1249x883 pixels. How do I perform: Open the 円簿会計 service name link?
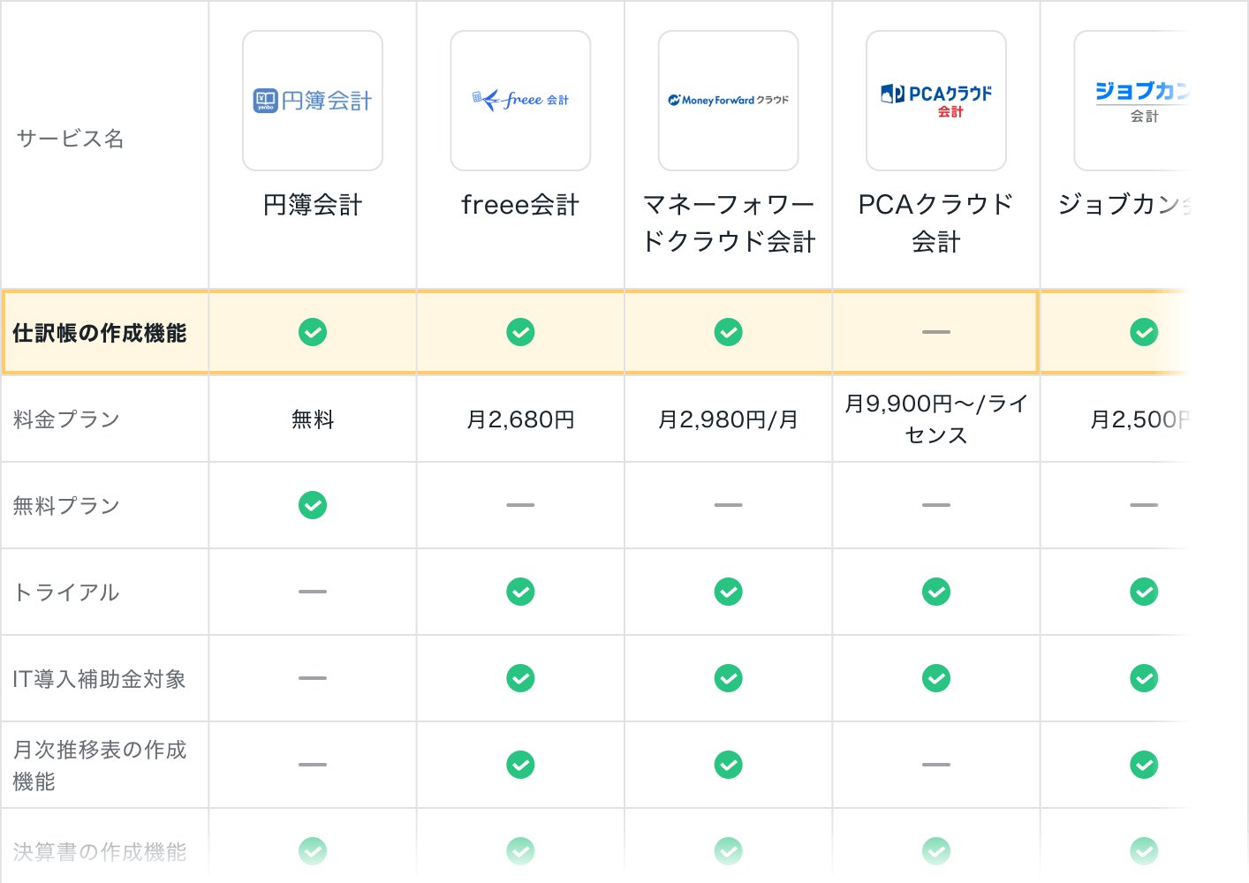[313, 205]
